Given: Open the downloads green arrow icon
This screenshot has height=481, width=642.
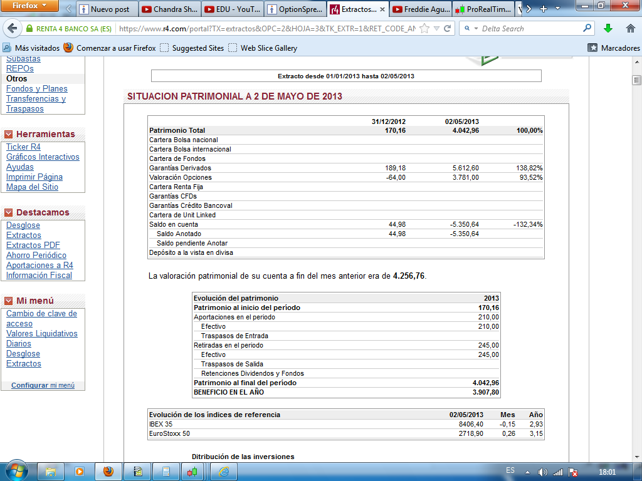Looking at the screenshot, I should [608, 28].
